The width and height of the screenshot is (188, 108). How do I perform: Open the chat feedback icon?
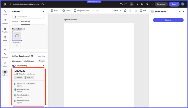[147, 4]
